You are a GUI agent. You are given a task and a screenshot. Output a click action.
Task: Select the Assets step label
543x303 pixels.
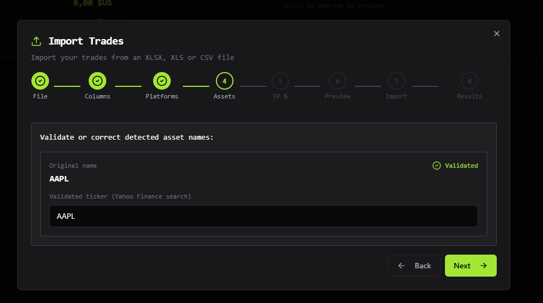pos(224,96)
